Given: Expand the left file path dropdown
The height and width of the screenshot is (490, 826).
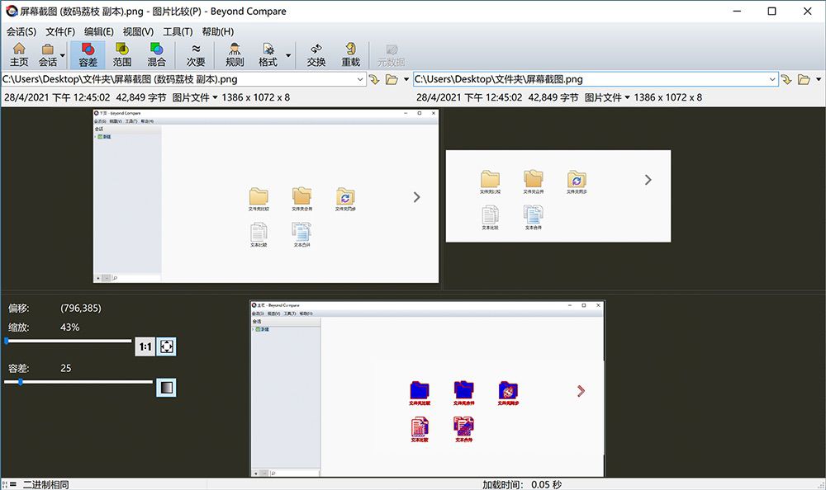Looking at the screenshot, I should pyautogui.click(x=360, y=79).
